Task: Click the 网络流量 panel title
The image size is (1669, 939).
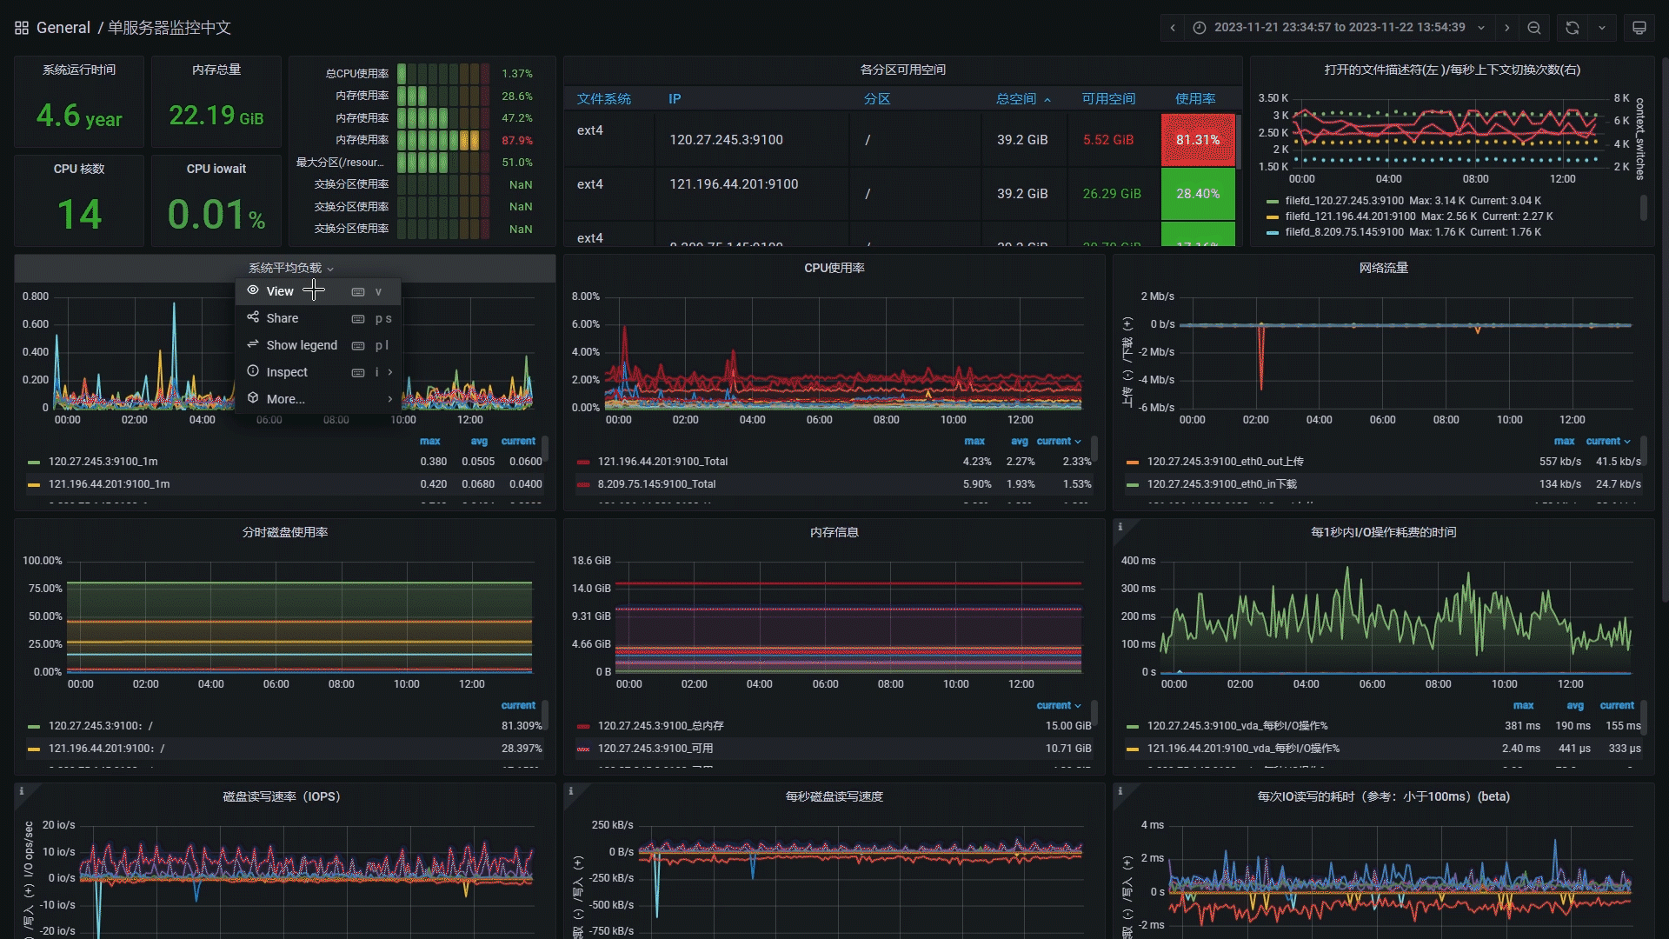Action: (x=1384, y=268)
